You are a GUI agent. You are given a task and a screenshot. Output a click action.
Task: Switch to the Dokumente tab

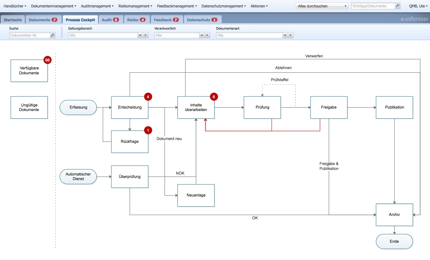point(43,20)
